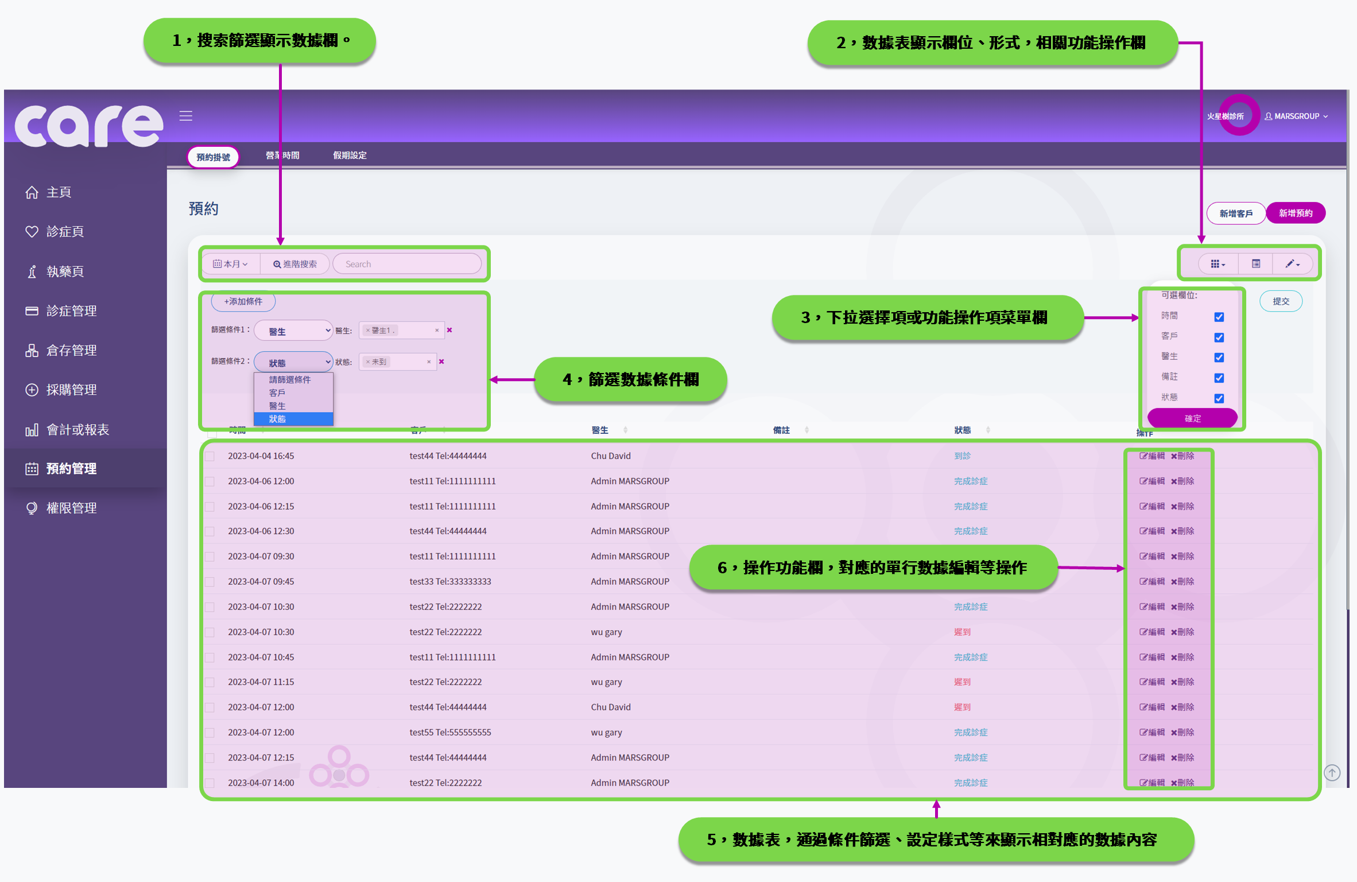Remove filter condition 1 with purple X
Image resolution: width=1357 pixels, height=882 pixels.
tap(449, 330)
